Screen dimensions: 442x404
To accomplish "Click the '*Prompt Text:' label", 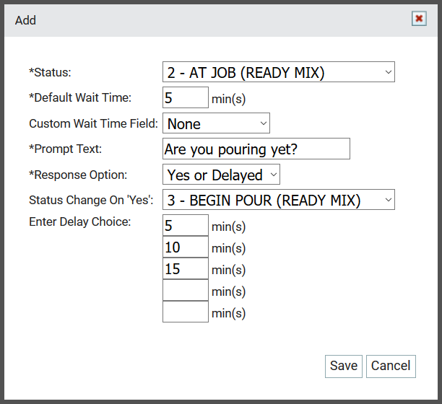I will coord(65,149).
